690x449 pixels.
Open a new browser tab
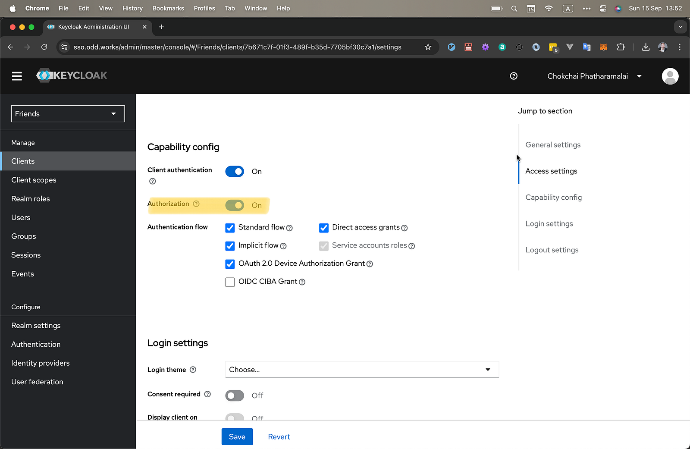point(161,27)
